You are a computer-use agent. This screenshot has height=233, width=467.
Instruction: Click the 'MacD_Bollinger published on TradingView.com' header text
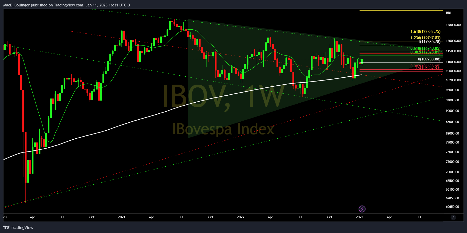[43, 5]
